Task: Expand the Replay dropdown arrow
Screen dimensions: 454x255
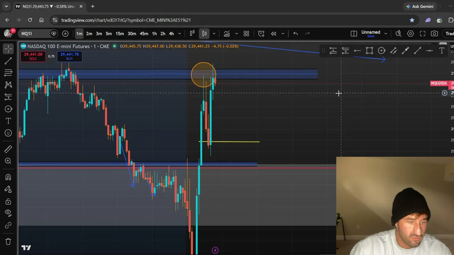Action: pyautogui.click(x=283, y=34)
